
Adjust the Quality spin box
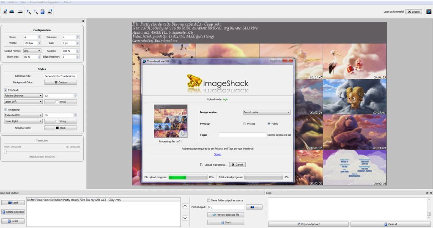(71, 51)
